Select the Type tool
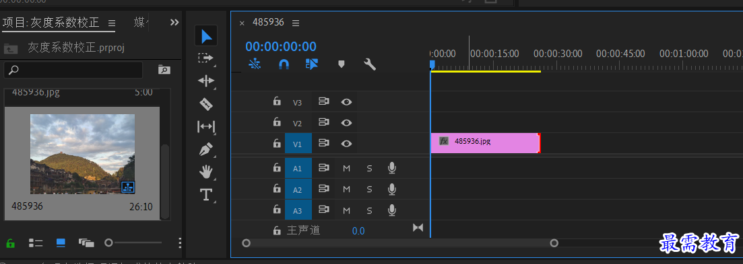The image size is (743, 264). coord(206,195)
